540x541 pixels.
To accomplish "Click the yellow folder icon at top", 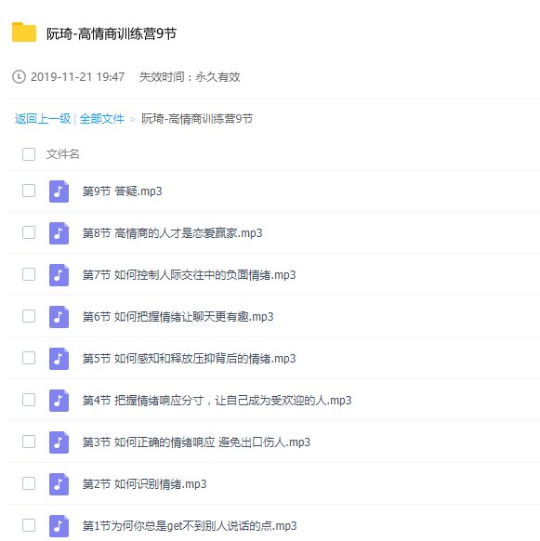I will coord(24,33).
